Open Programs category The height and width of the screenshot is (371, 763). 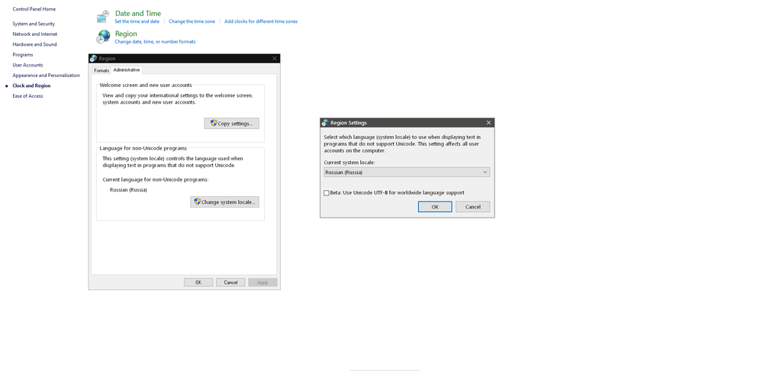click(x=23, y=55)
